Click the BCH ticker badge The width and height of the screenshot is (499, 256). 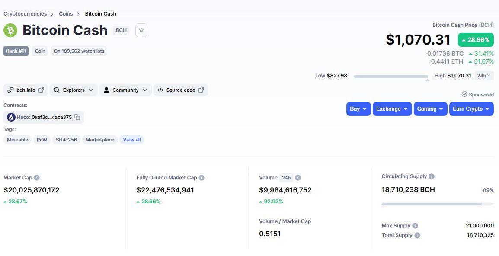point(121,30)
